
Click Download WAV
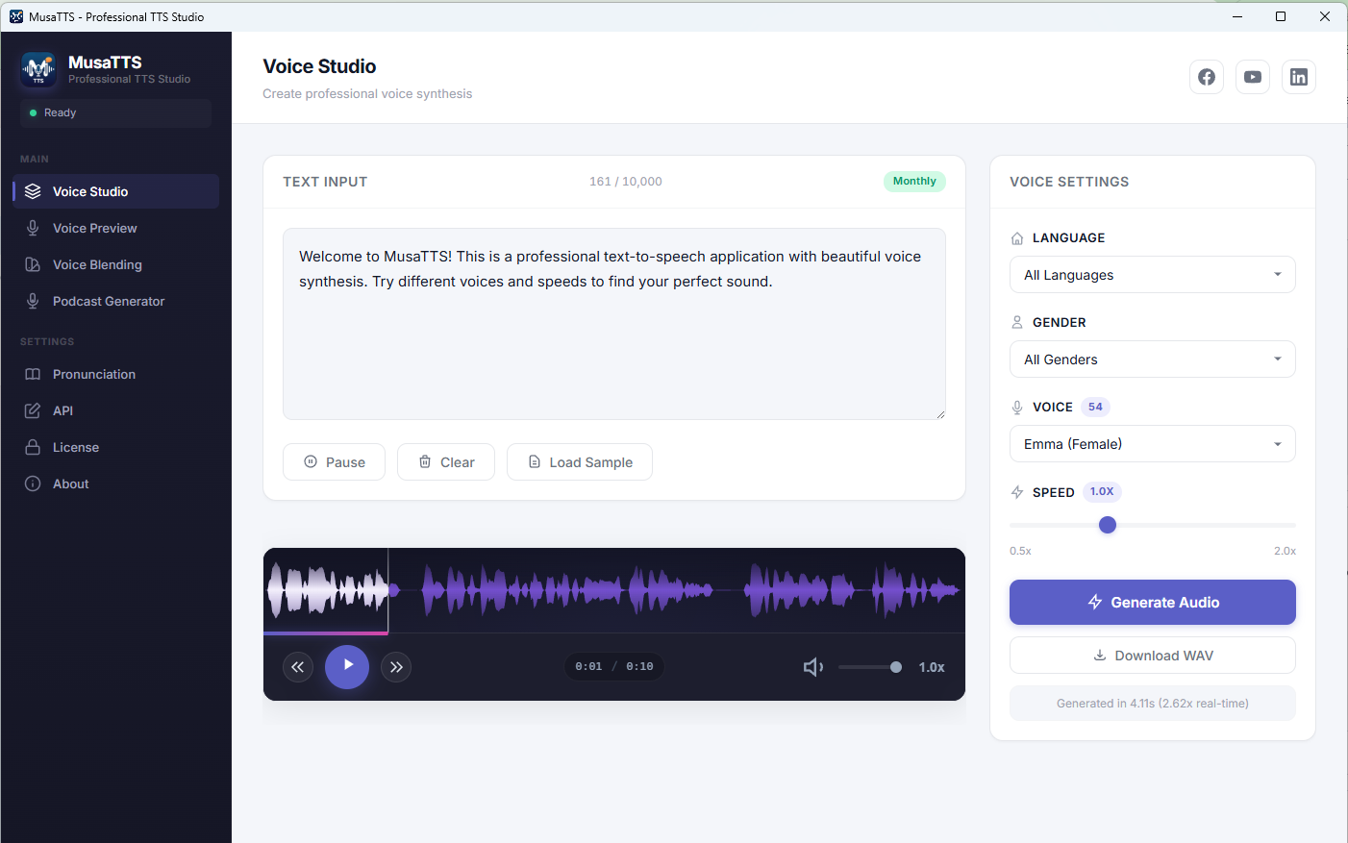(x=1152, y=655)
